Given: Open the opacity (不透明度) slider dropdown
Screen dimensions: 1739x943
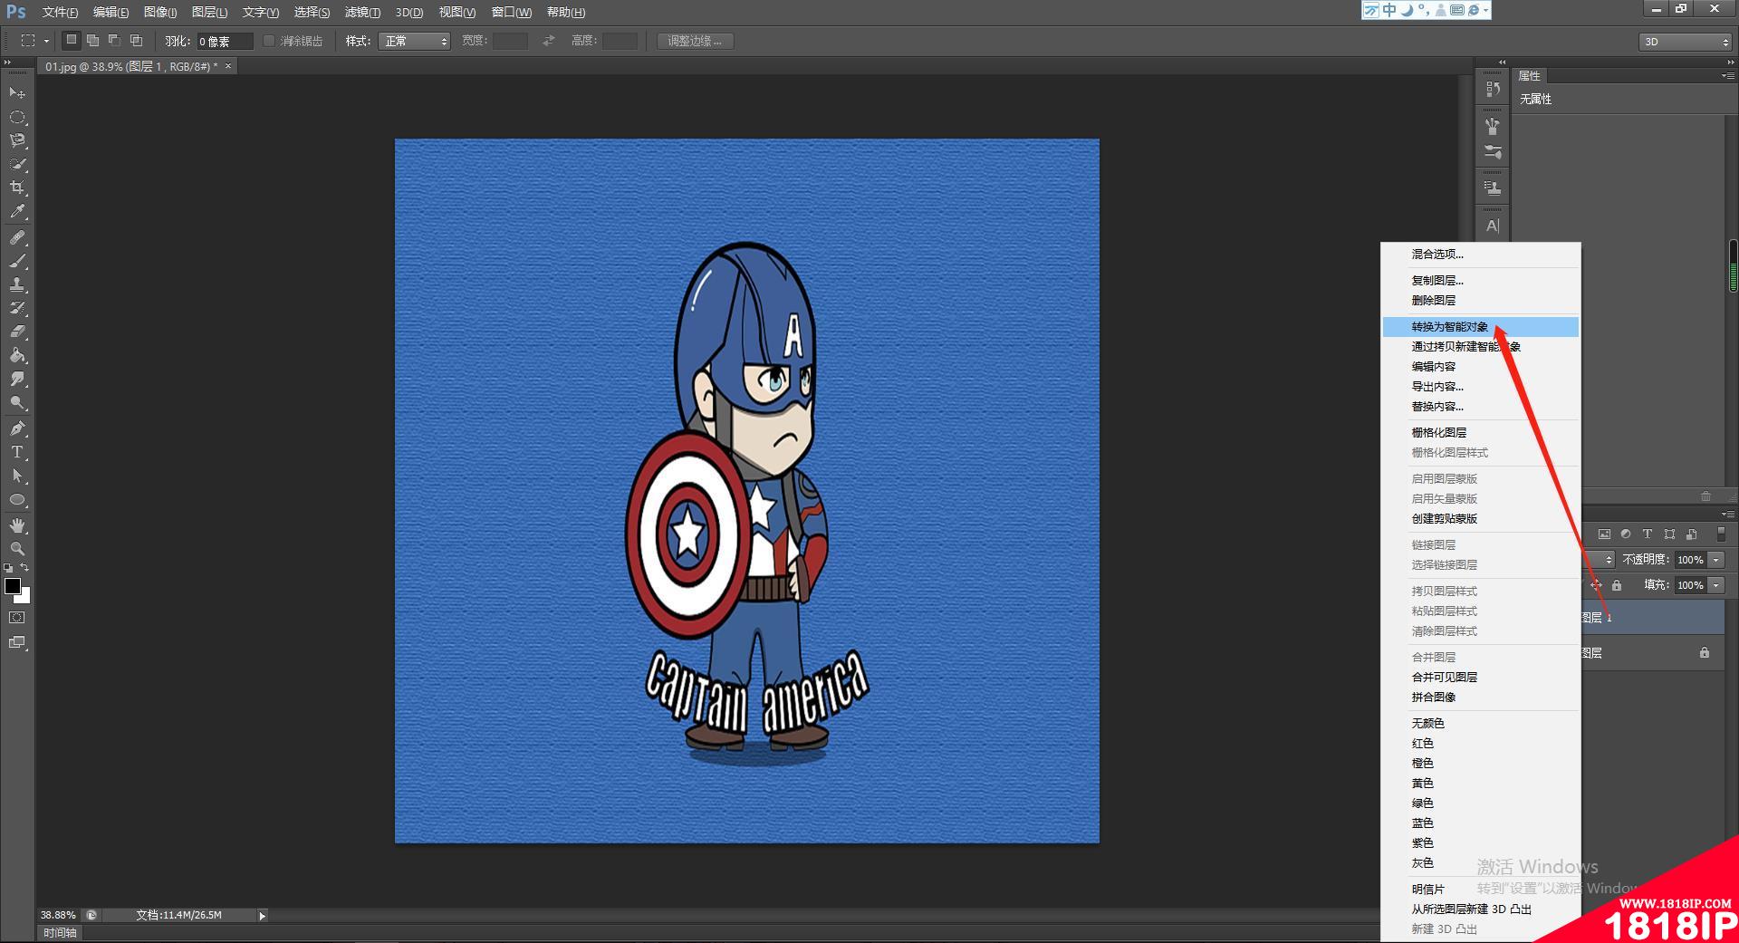Looking at the screenshot, I should [1716, 560].
